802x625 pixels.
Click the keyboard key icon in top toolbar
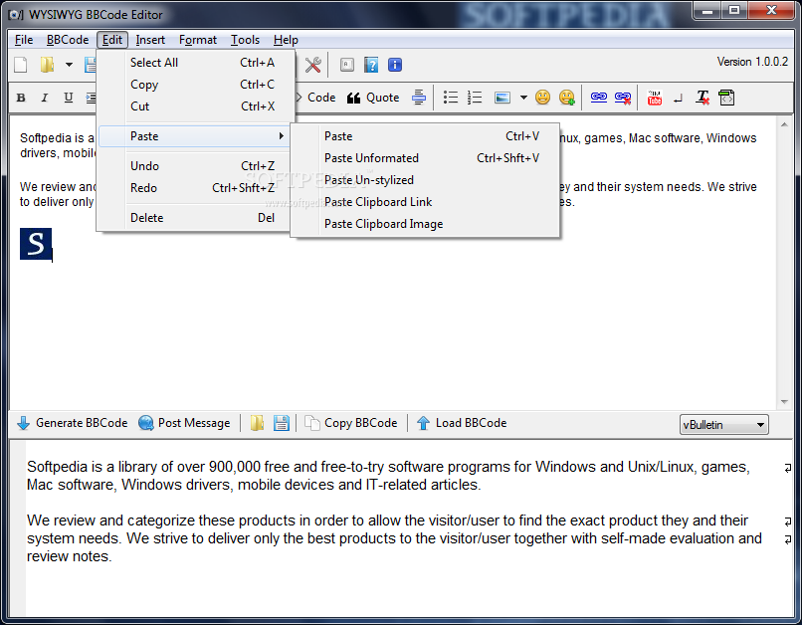(347, 65)
